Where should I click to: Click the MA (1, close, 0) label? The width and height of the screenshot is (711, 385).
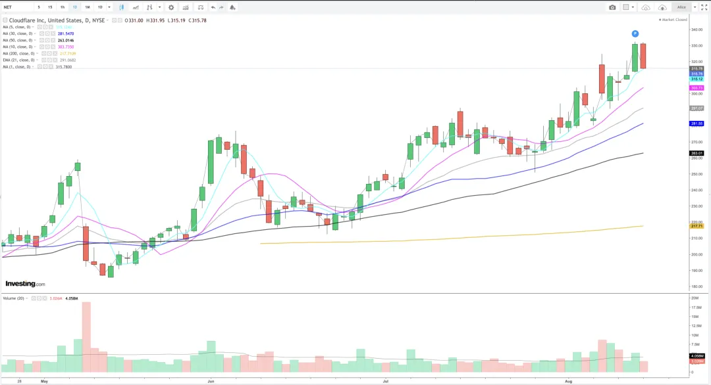click(16, 67)
